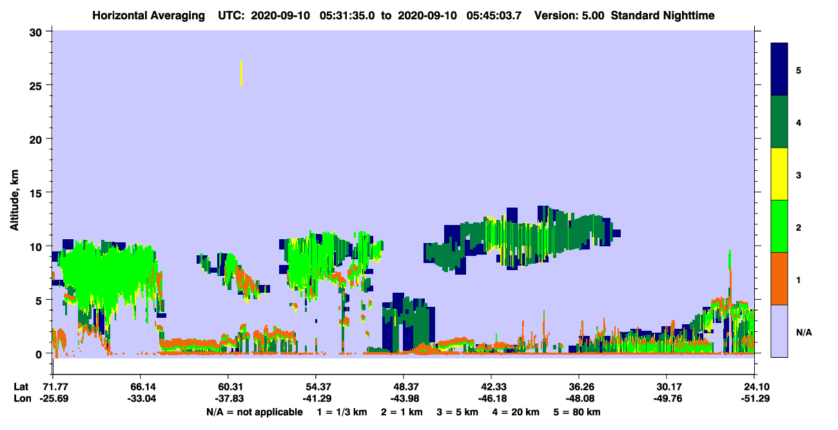Image resolution: width=838 pixels, height=430 pixels.
Task: Click the start time '05:31:35.0' in the title
Action: (347, 15)
